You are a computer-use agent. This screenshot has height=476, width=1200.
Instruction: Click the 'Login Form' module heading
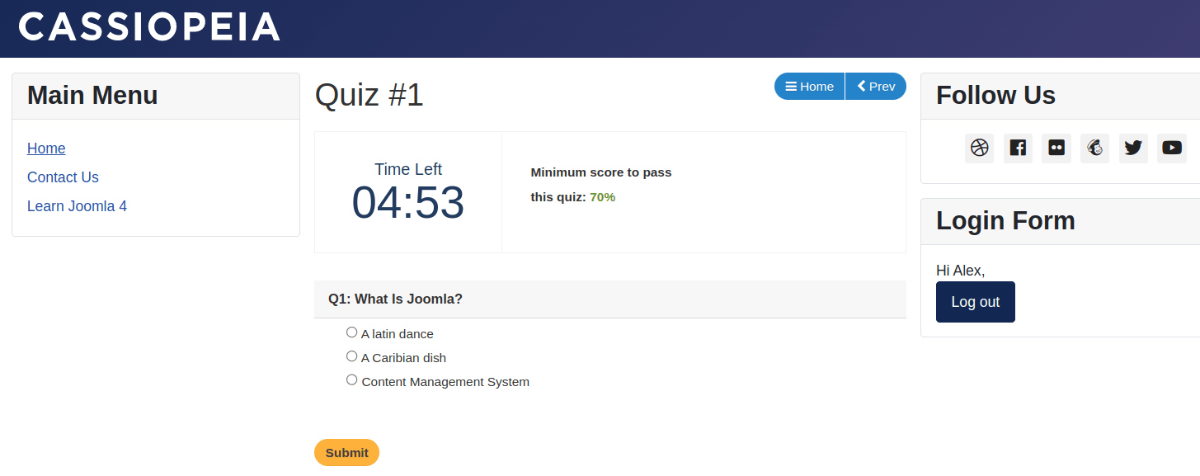[1005, 221]
